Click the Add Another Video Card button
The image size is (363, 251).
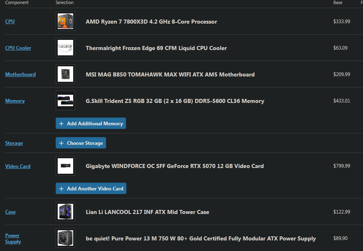[91, 188]
